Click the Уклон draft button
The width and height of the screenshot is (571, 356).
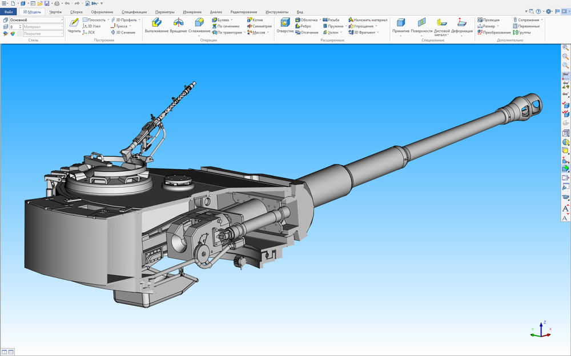pyautogui.click(x=331, y=32)
